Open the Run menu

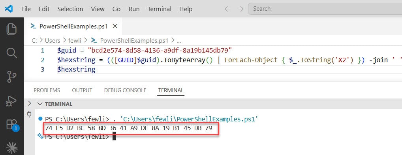point(134,9)
